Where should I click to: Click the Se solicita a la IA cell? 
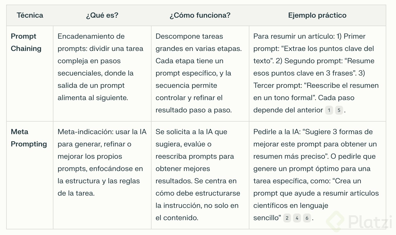(197, 175)
